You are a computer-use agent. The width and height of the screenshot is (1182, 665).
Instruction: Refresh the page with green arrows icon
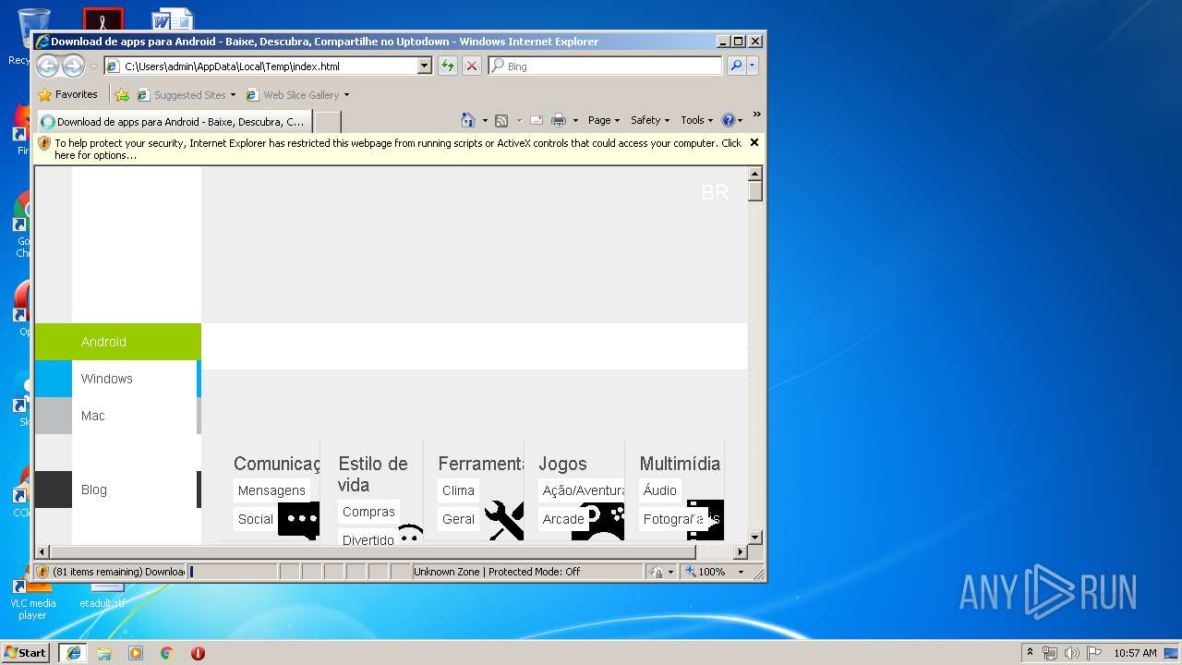448,66
